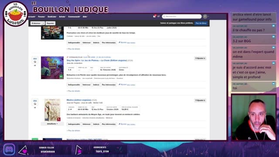Open the Achats menu
This screenshot has height=157, width=279.
click(x=62, y=17)
